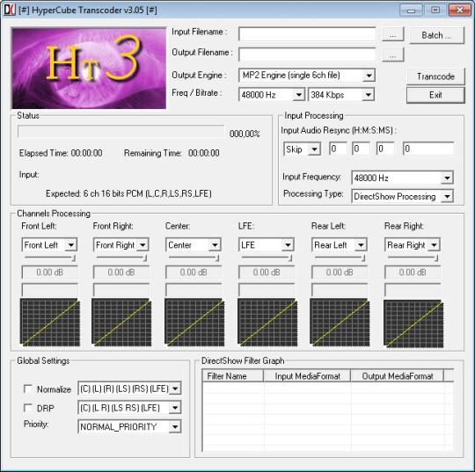The width and height of the screenshot is (475, 472).
Task: Click the Exit button
Action: point(435,95)
